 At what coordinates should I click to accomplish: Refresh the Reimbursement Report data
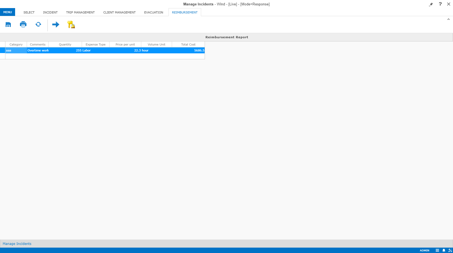[x=38, y=25]
